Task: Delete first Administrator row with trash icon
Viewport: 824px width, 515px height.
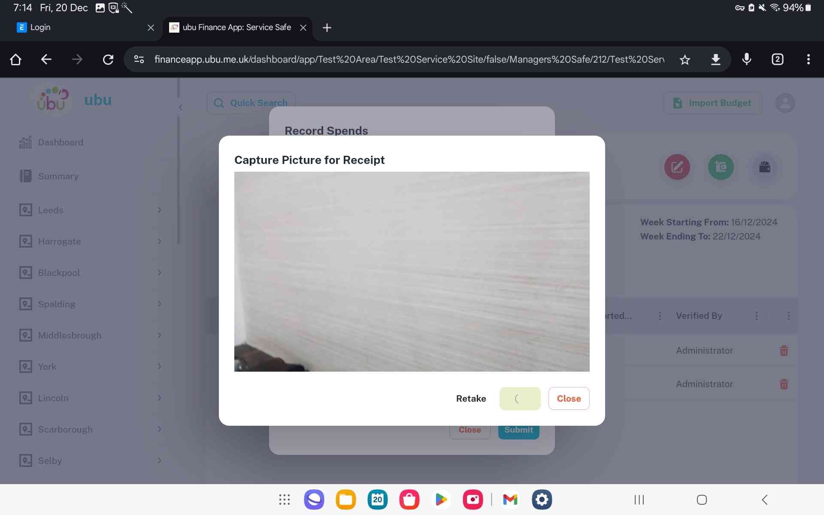Action: [x=784, y=351]
